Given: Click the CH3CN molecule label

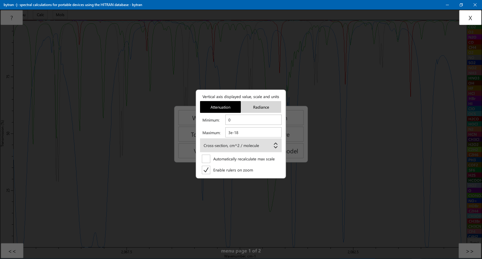Looking at the screenshot, I should (474, 227).
